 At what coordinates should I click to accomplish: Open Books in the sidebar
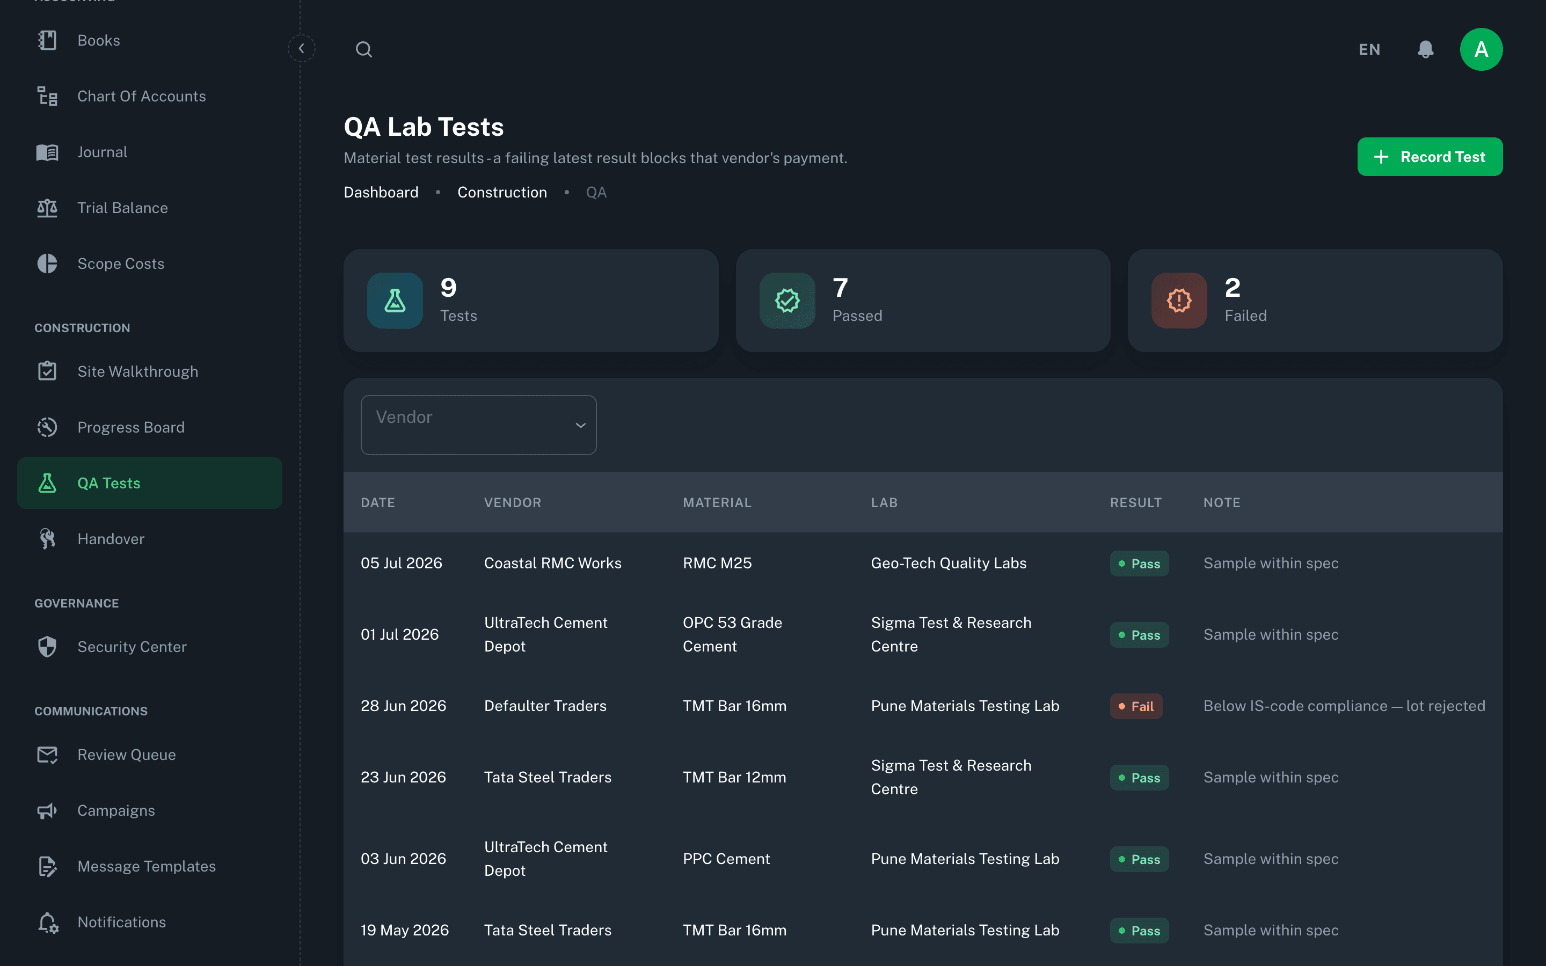pos(149,40)
